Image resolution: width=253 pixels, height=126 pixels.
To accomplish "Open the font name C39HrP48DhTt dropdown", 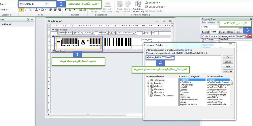I will [44, 4].
